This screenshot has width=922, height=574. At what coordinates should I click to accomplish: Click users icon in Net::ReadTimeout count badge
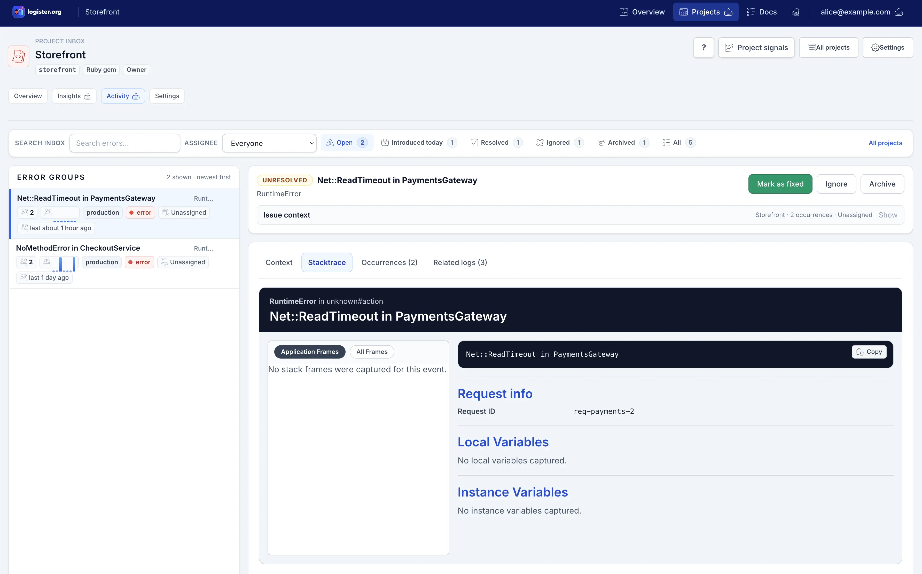[24, 212]
